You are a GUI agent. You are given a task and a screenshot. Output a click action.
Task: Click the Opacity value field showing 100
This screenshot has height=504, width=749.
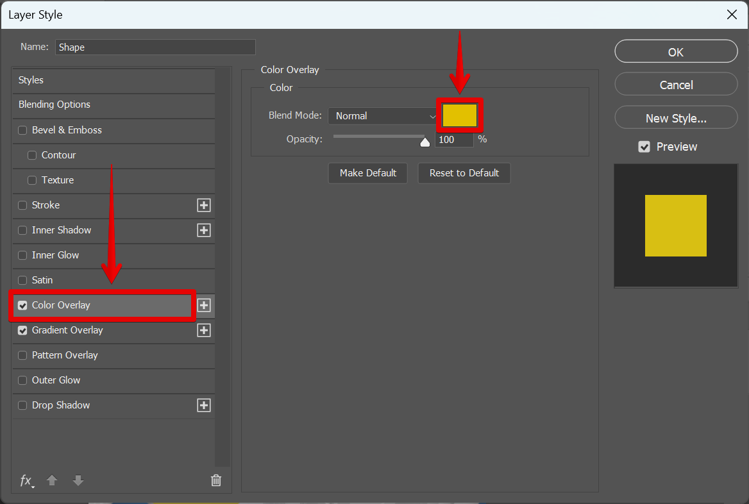(454, 140)
